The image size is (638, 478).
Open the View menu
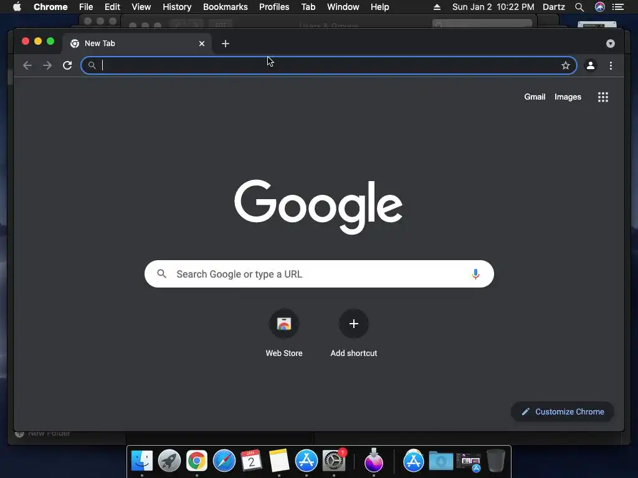click(141, 7)
